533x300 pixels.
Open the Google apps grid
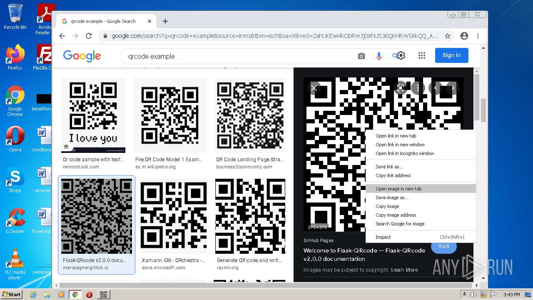click(422, 55)
